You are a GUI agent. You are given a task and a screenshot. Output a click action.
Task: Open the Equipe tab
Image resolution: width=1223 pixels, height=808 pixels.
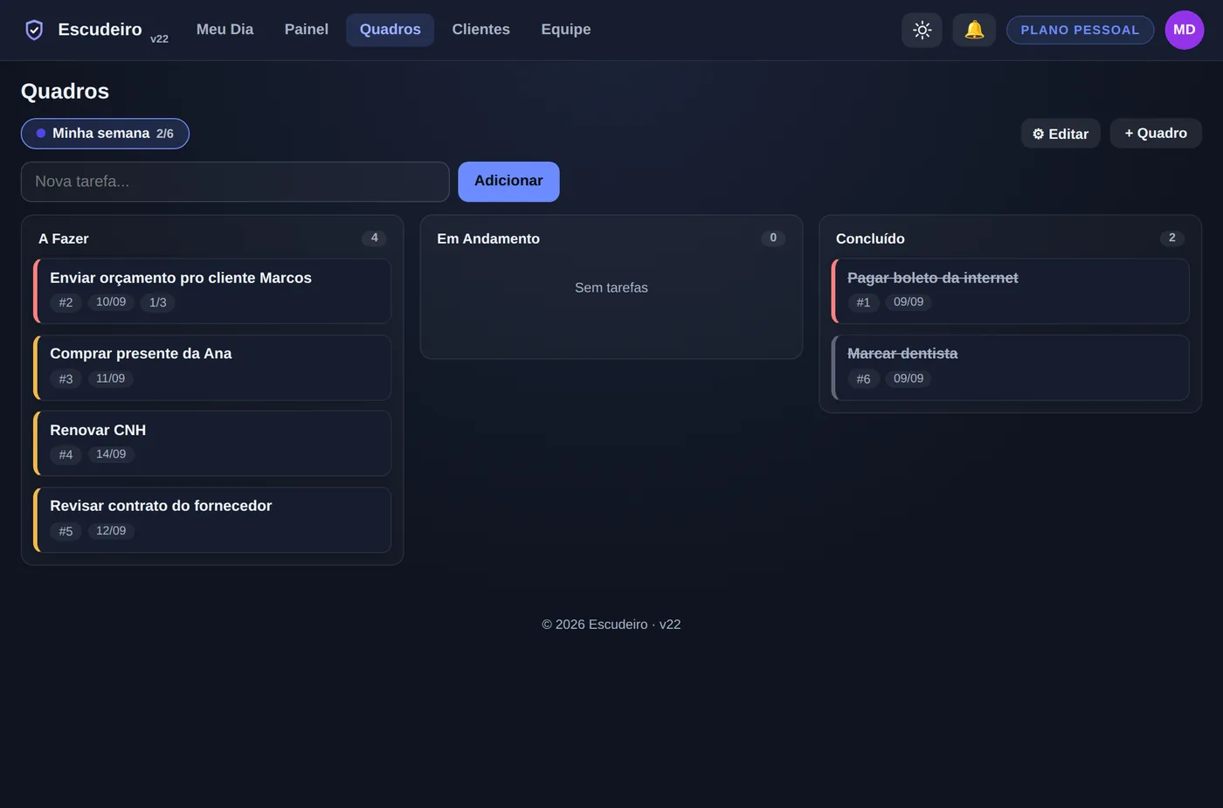tap(566, 30)
